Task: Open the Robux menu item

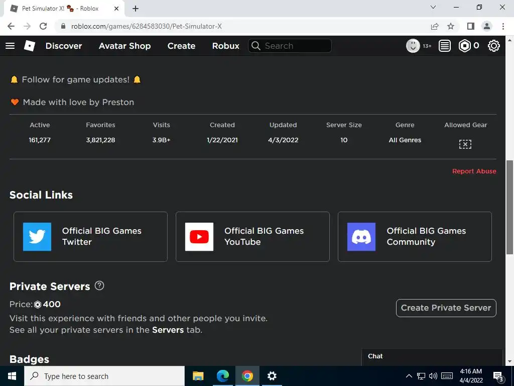Action: tap(226, 46)
